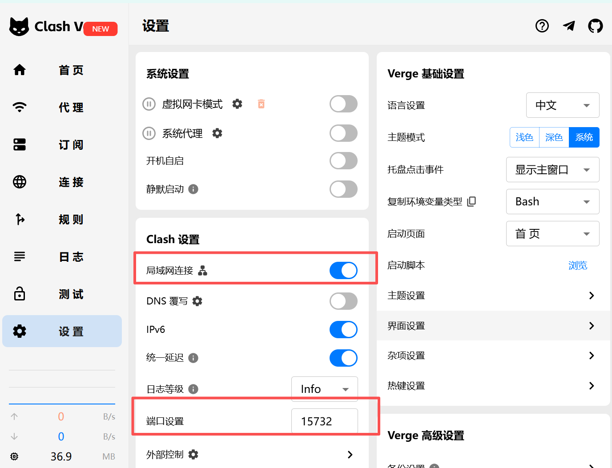
Task: Select 深色 theme mode
Action: tap(554, 137)
